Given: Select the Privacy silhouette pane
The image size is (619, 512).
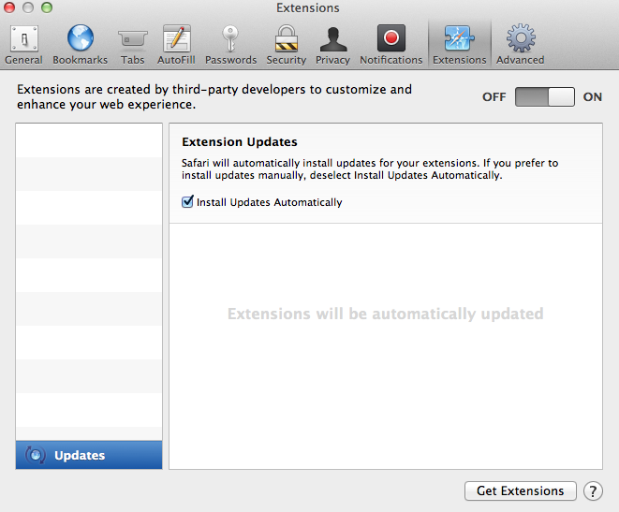Looking at the screenshot, I should 332,45.
